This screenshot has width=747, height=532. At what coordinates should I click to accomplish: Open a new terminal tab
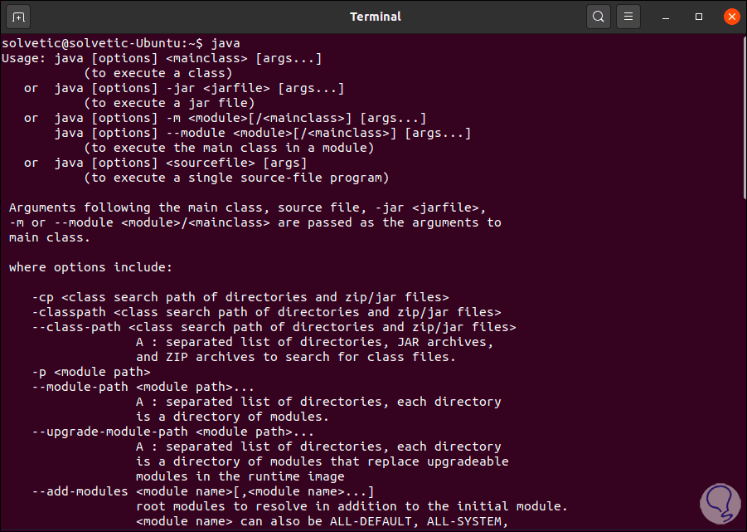pyautogui.click(x=20, y=17)
